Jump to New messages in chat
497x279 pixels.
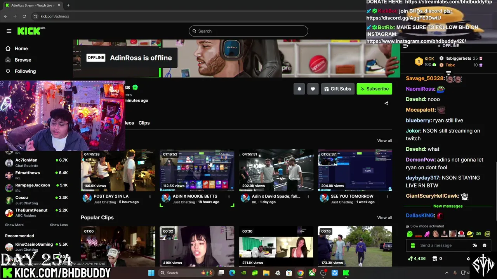(448, 206)
